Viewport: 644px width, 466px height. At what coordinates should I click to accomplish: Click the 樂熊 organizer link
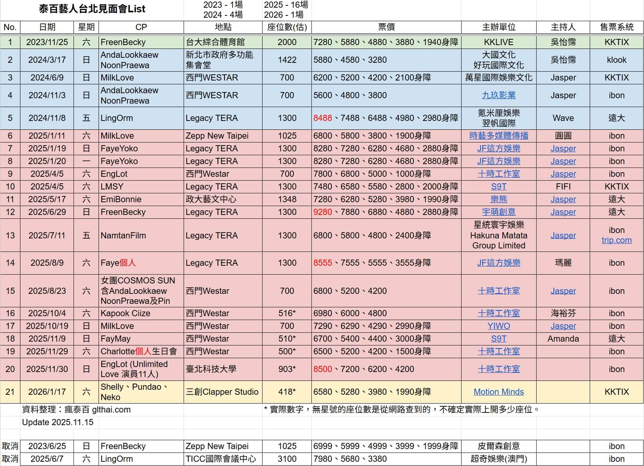coord(498,199)
